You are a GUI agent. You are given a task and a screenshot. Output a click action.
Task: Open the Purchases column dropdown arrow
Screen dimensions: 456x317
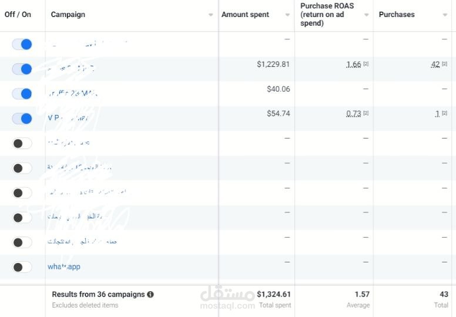pos(445,15)
